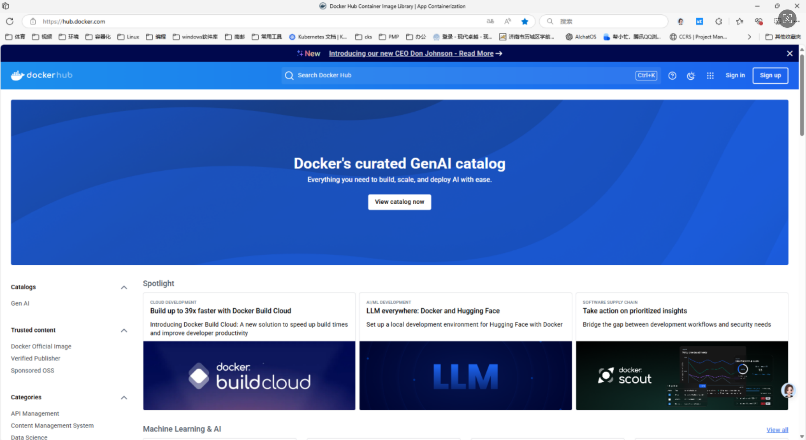Image resolution: width=806 pixels, height=440 pixels.
Task: Click the Sign in link
Action: (x=735, y=75)
